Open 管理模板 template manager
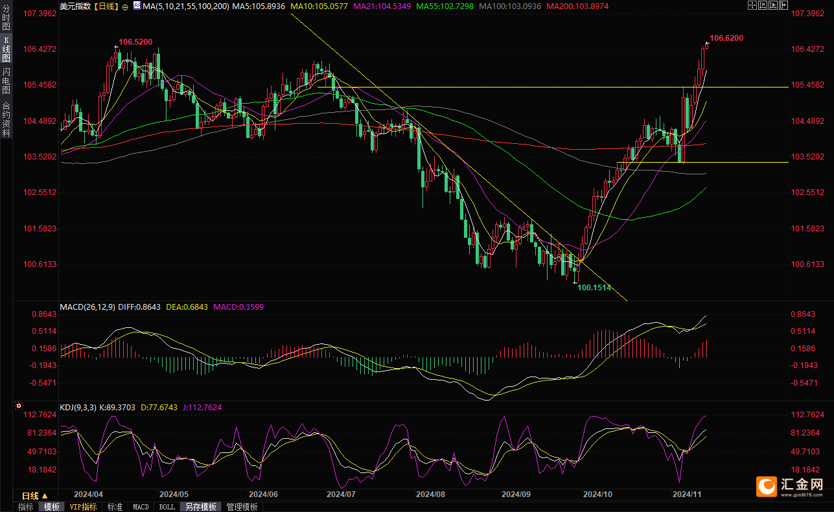This screenshot has width=834, height=512. (242, 507)
